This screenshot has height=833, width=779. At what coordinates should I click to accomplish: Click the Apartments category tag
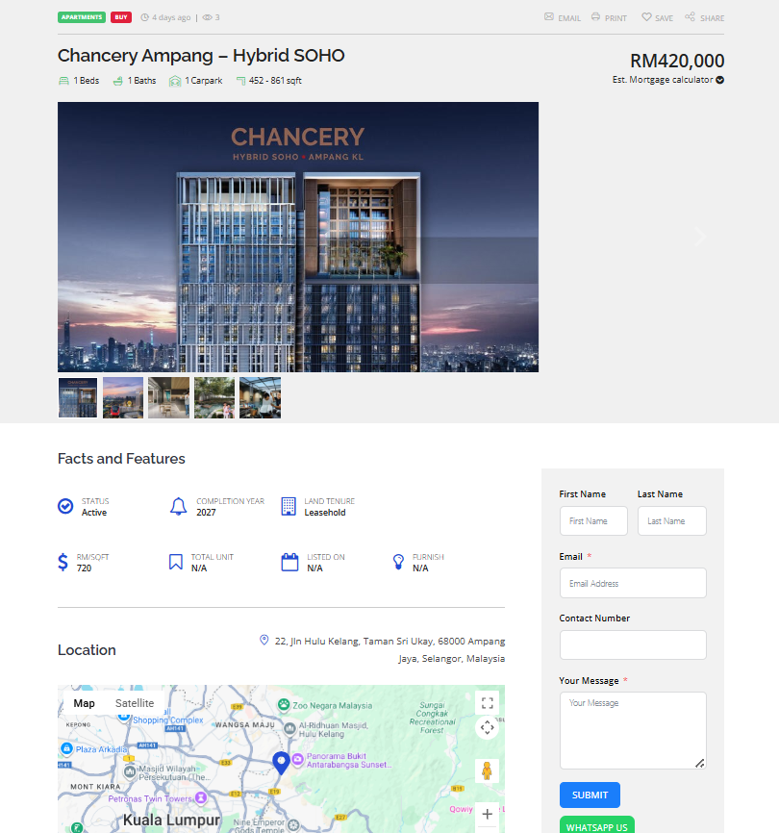(x=82, y=17)
